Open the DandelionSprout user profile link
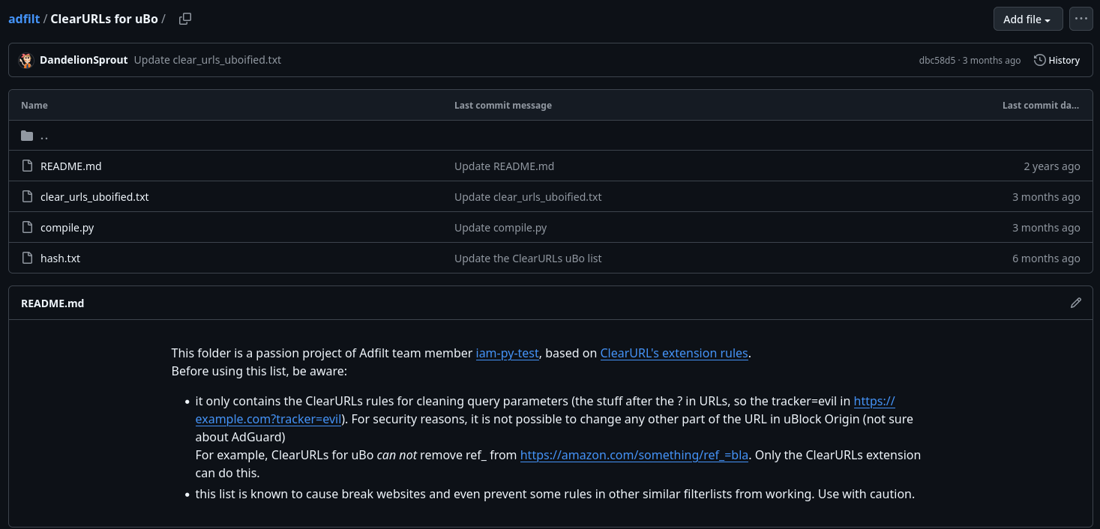Screen dimensions: 1100x529 click(x=84, y=60)
